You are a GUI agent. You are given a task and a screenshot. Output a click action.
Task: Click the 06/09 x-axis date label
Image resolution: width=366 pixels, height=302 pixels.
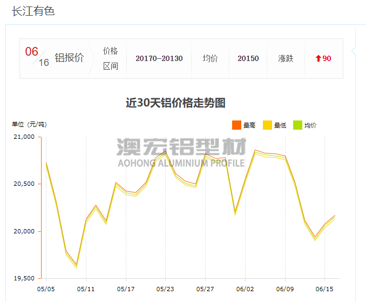pos(284,289)
